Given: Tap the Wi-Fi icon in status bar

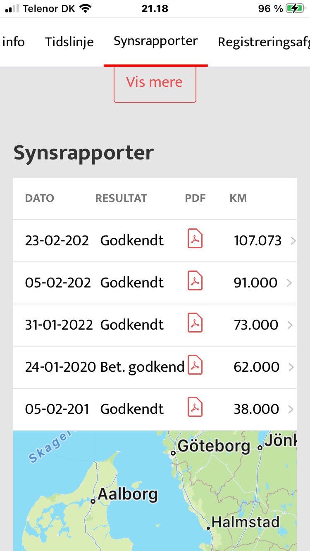Looking at the screenshot, I should tap(86, 8).
